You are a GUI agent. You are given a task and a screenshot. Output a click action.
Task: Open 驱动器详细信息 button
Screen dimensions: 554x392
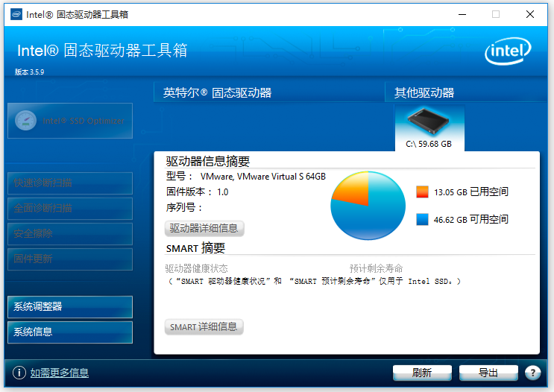(204, 228)
